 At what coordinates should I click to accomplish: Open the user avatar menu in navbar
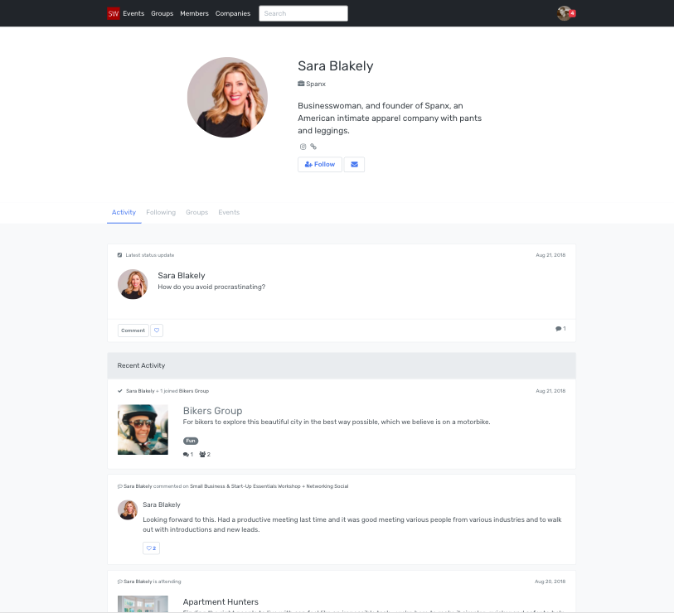pos(564,13)
